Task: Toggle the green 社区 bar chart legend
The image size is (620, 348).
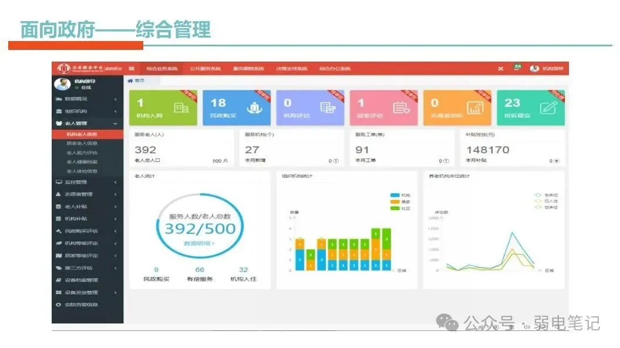Action: point(400,208)
